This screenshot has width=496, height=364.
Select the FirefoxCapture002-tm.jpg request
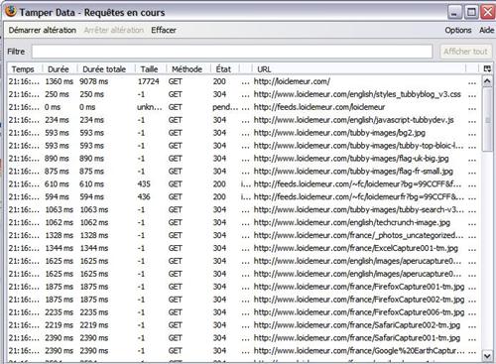pyautogui.click(x=243, y=300)
